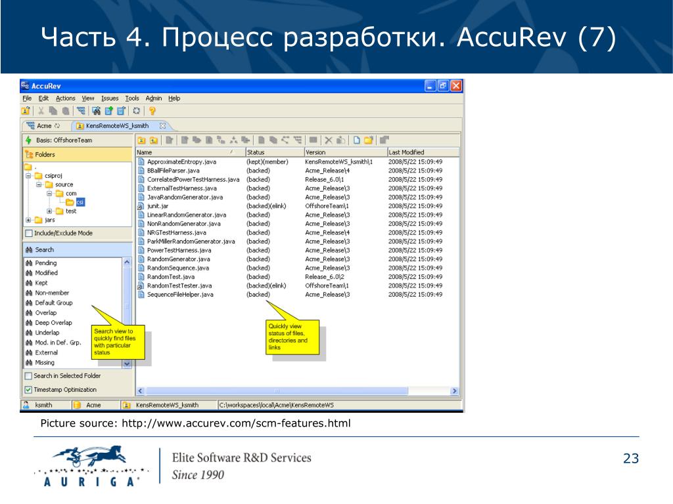This screenshot has height=504, width=673.
Task: Run the Deep Overlap search
Action: [x=53, y=323]
